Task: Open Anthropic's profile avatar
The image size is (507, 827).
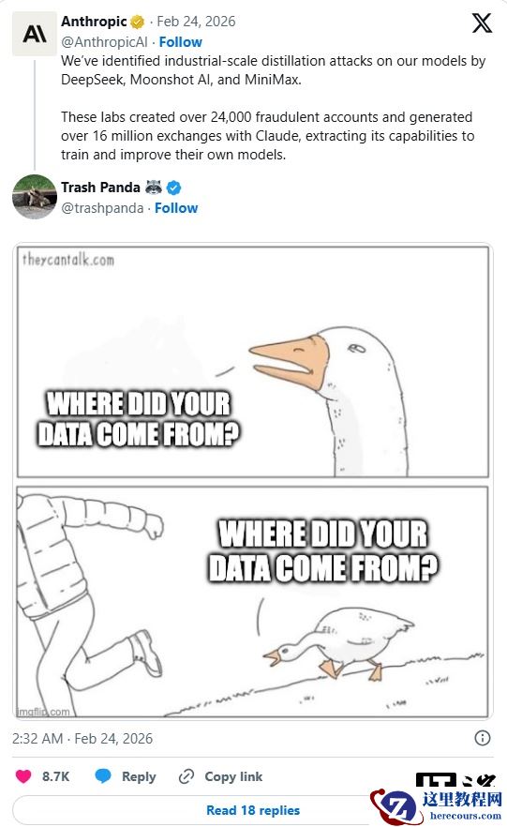Action: (x=35, y=34)
